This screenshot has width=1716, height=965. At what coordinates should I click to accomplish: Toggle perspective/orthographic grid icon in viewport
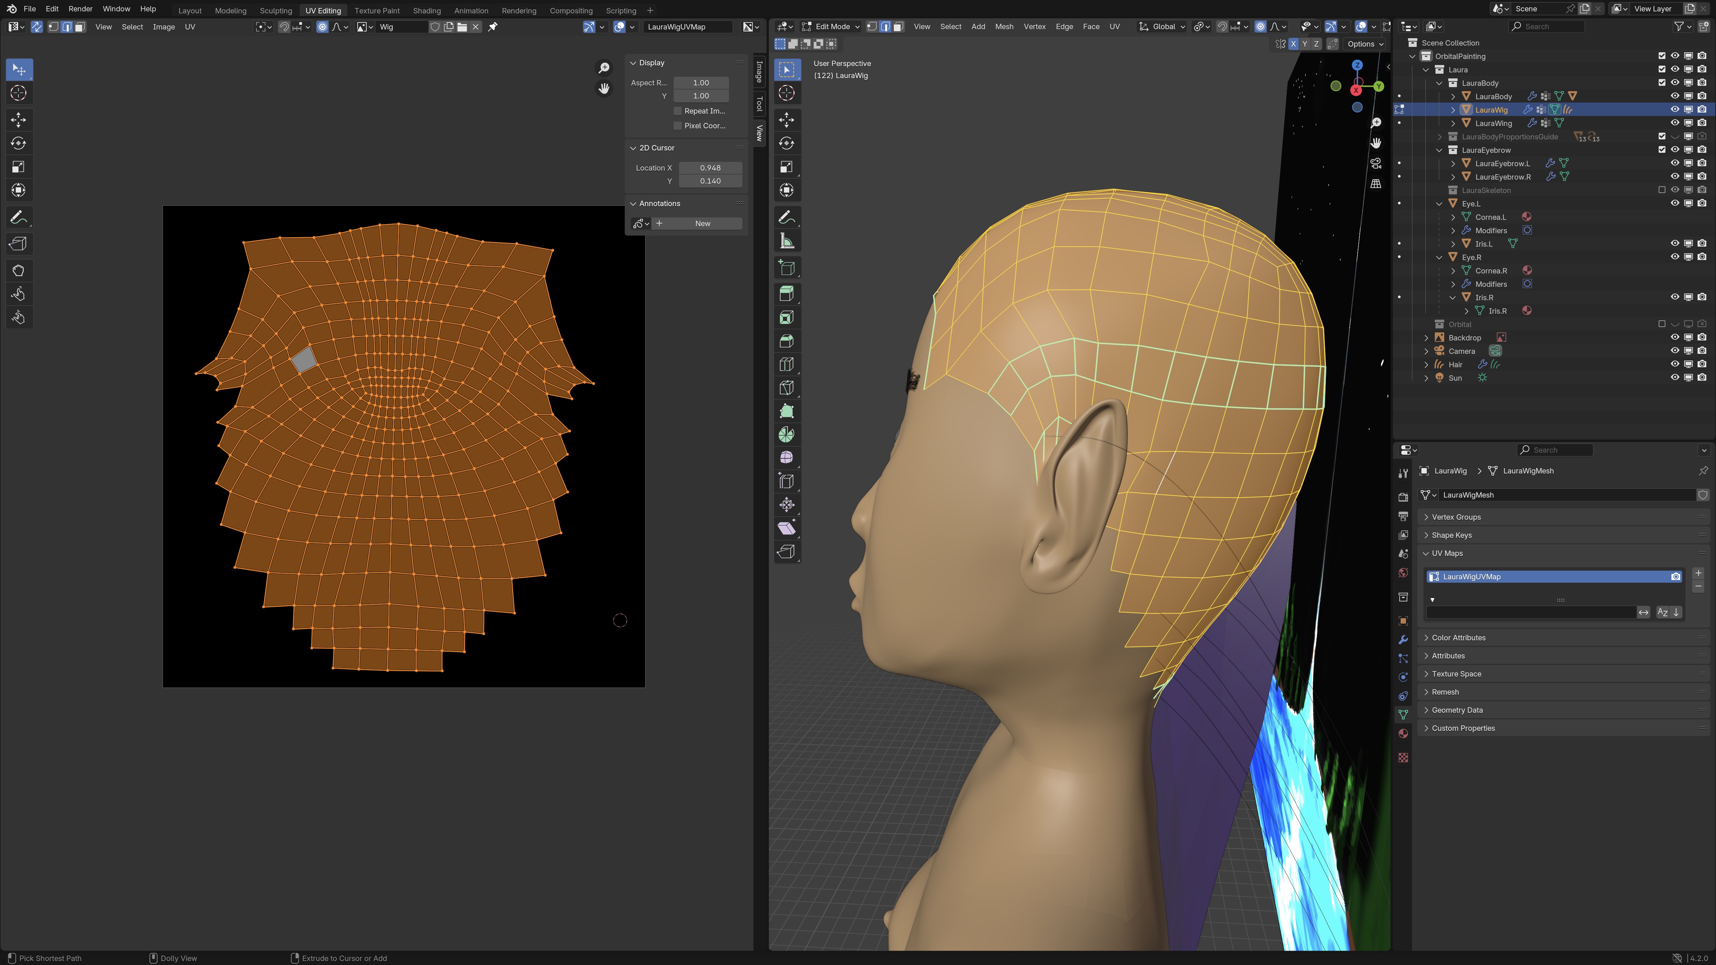tap(1375, 184)
